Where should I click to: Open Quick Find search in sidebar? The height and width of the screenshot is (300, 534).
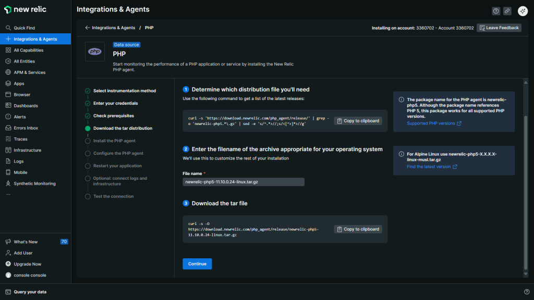[x=24, y=28]
